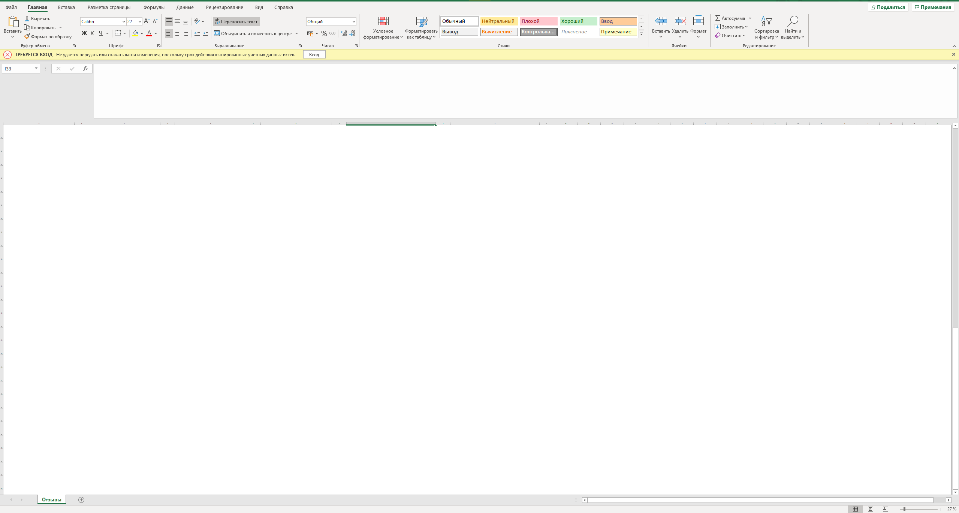Image resolution: width=959 pixels, height=513 pixels.
Task: Open Format as Table (Форматировать как таблицу)
Action: point(421,28)
